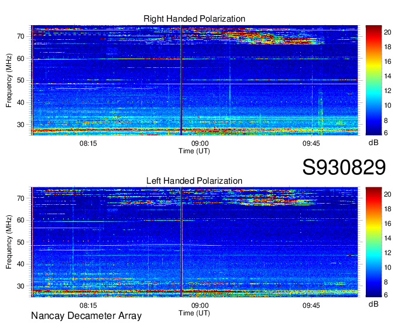Click the 'Left Handed Polarization' title
Screen dimensions: 398x323
click(194, 181)
